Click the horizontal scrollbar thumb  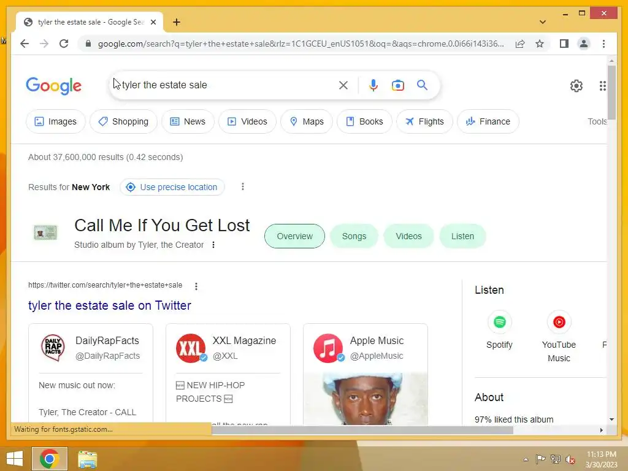(x=362, y=430)
